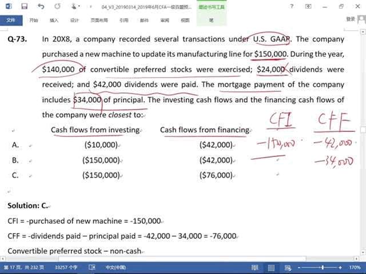Switch to the 邮件 (Mailings) tab
Viewport: 366px width, 274px height.
144,21
